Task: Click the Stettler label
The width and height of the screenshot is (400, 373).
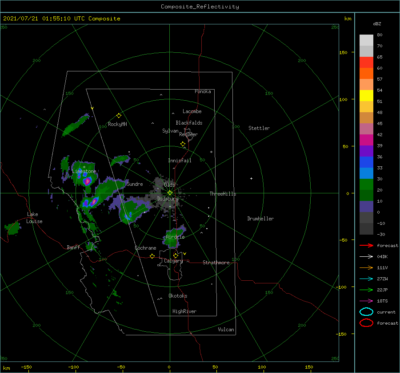Action: [x=259, y=128]
